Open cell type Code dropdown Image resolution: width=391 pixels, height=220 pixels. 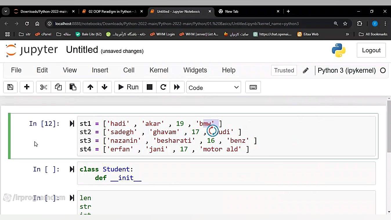coord(214,87)
